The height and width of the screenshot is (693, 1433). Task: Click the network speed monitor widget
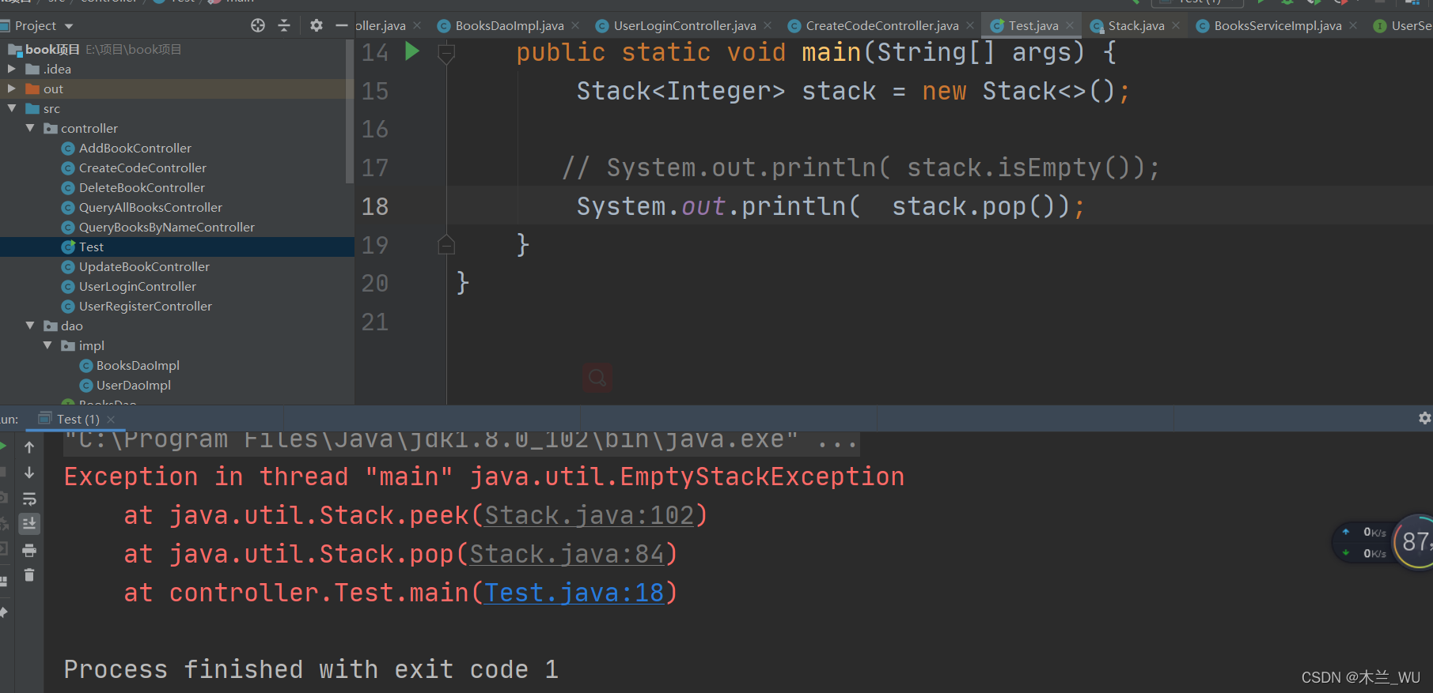coord(1382,542)
